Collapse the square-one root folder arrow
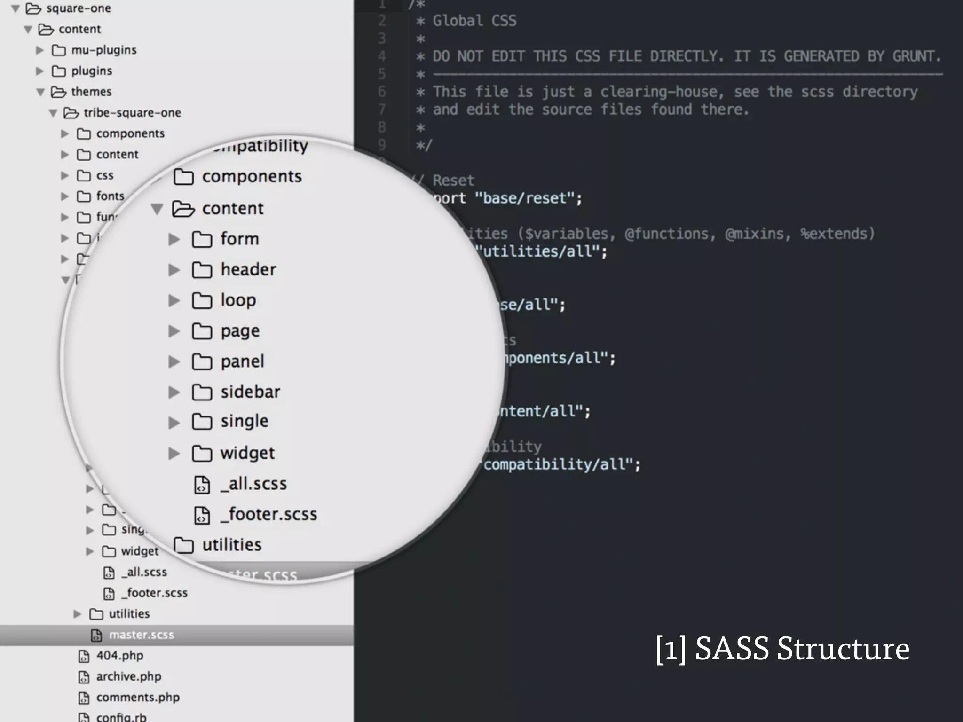 15,8
